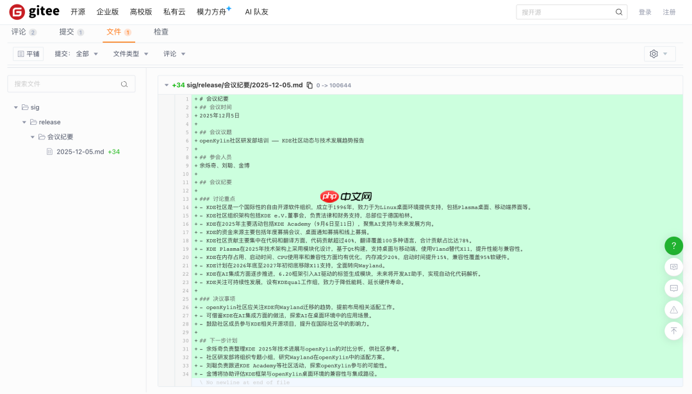Switch to the 检查 tab
Image resolution: width=692 pixels, height=394 pixels.
tap(161, 32)
